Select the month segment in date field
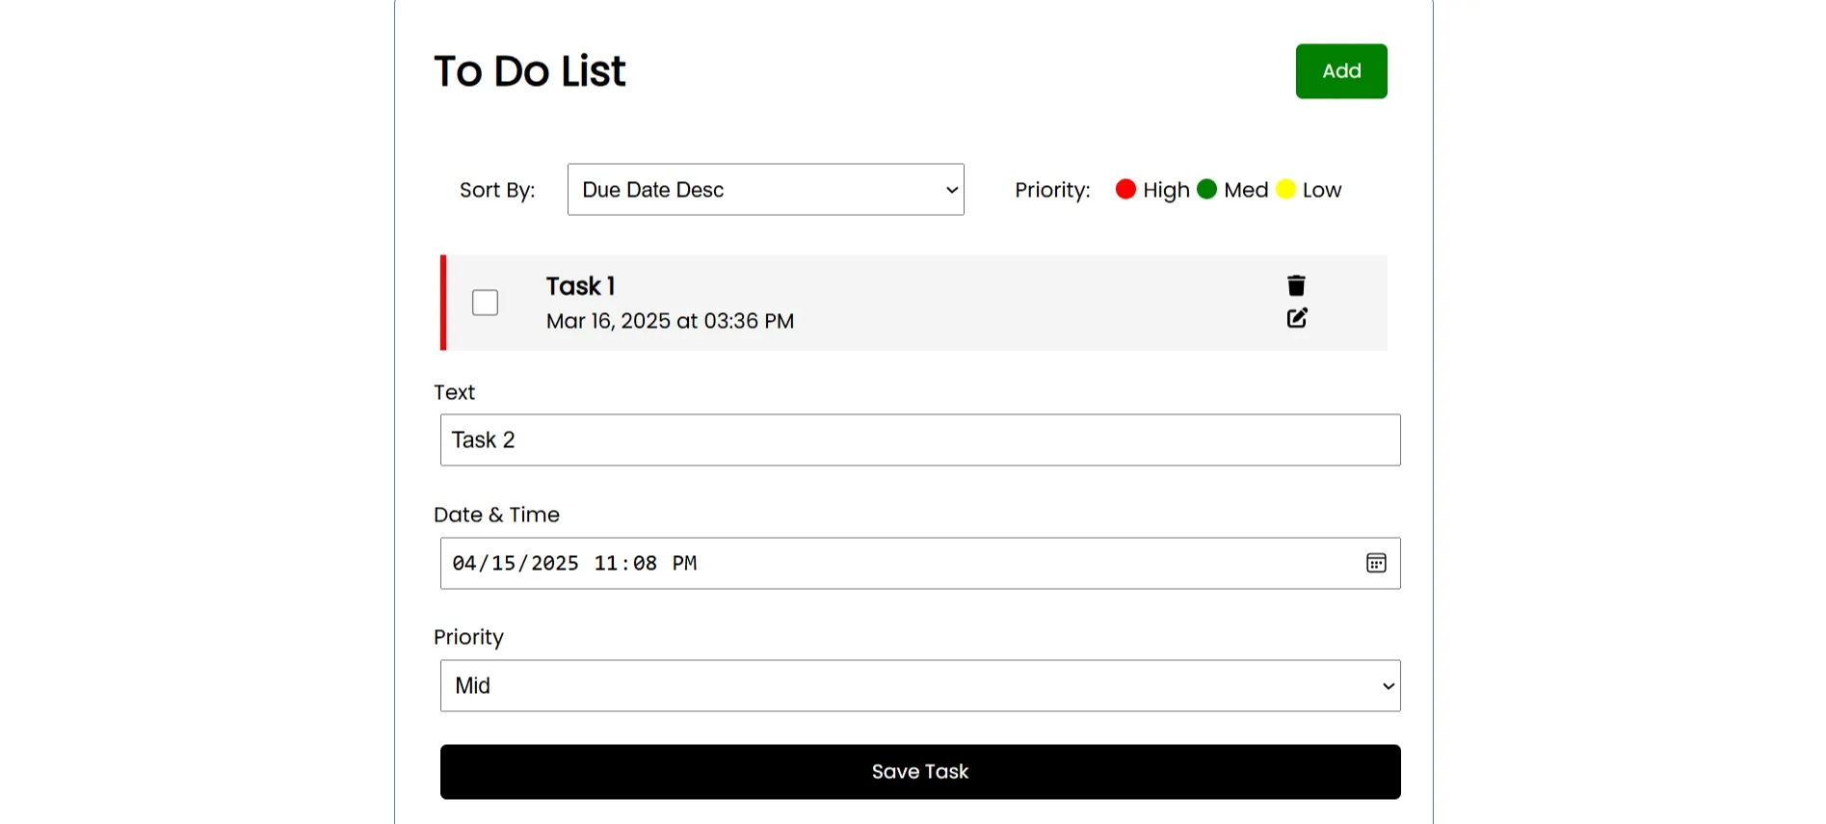 coord(464,563)
